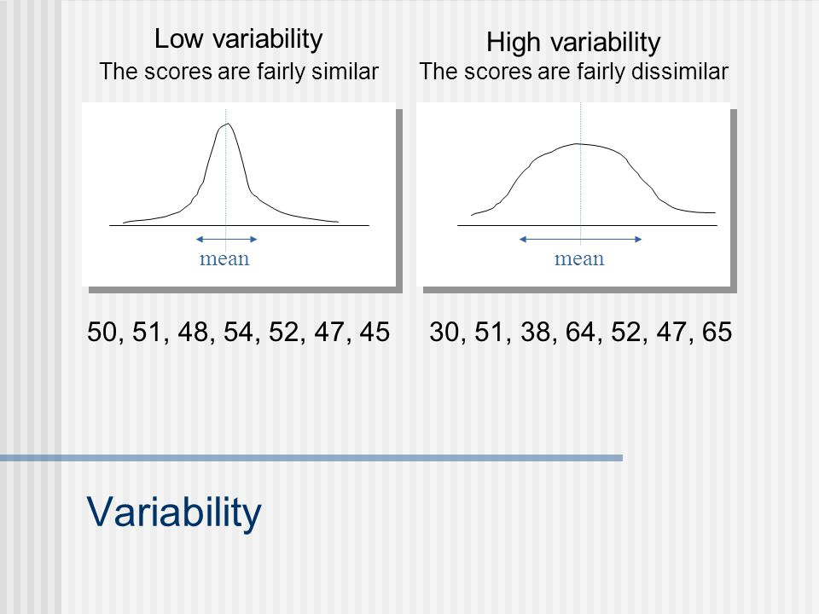Select 'The scores are fairly similar' text

coord(239,72)
